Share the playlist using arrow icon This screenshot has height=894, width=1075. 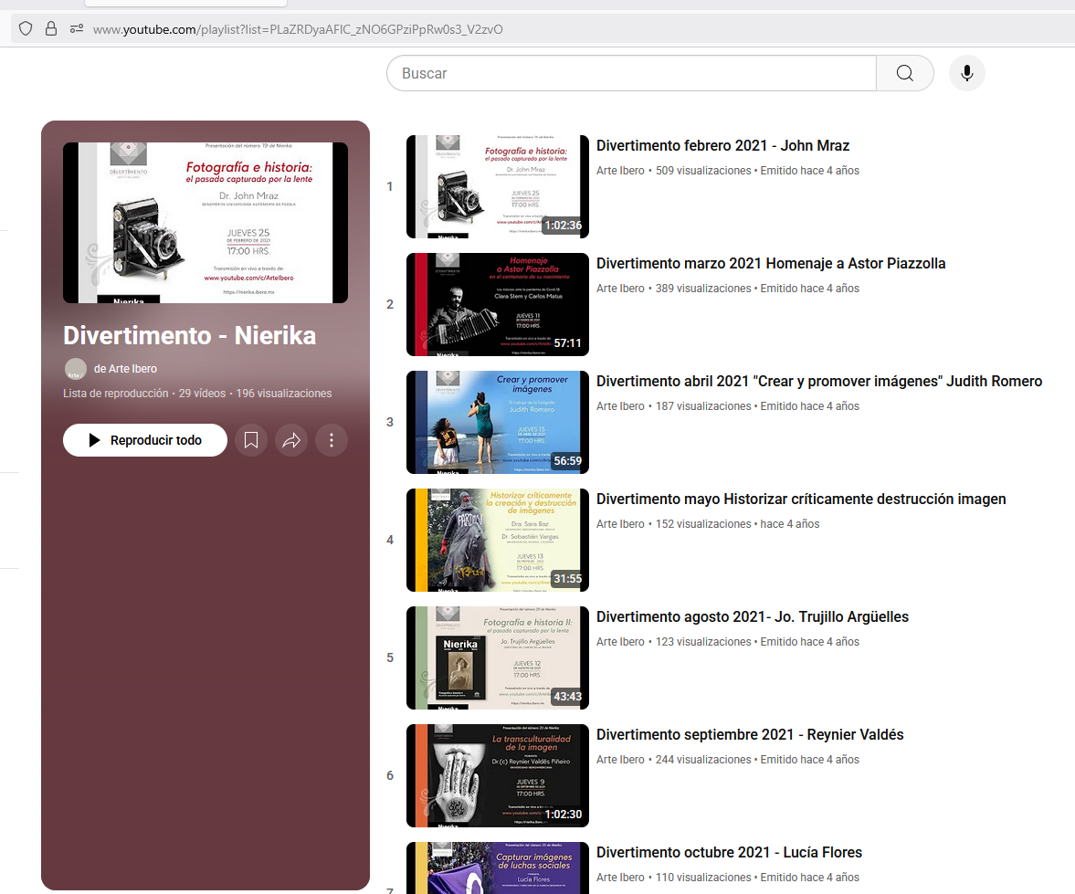point(291,440)
